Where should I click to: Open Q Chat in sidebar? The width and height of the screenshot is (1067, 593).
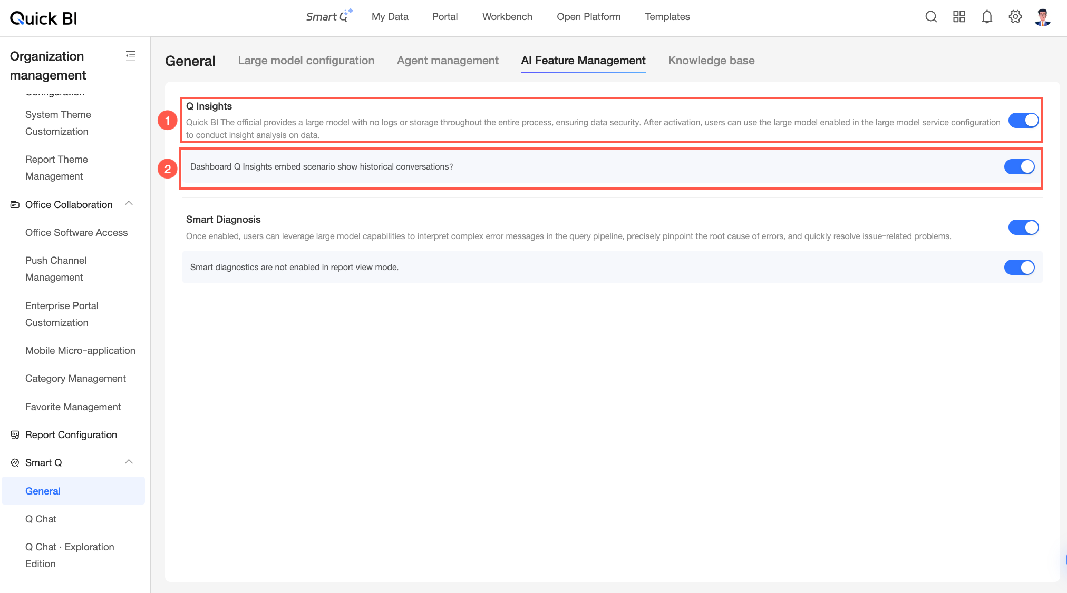pos(41,519)
